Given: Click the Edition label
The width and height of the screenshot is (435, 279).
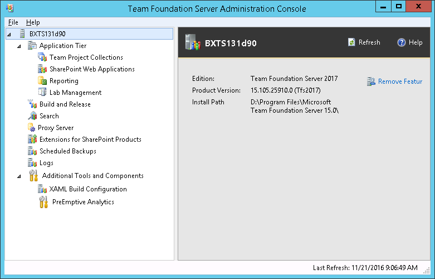Looking at the screenshot, I should click(x=203, y=79).
